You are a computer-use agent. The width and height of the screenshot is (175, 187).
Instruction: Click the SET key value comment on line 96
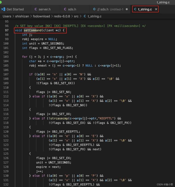coord(80,26)
